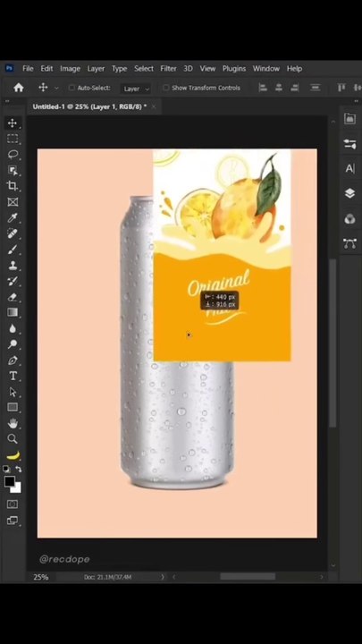Click the 25% zoom level field

click(x=41, y=577)
